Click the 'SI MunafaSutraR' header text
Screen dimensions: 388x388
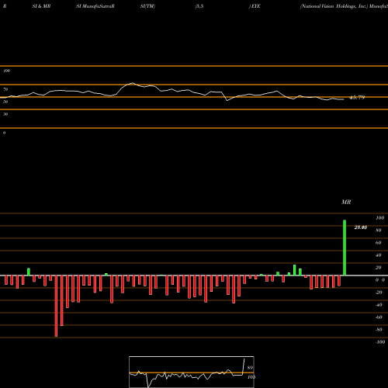click(95, 6)
